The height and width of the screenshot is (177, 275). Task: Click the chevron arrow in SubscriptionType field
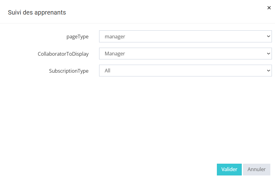pyautogui.click(x=269, y=71)
